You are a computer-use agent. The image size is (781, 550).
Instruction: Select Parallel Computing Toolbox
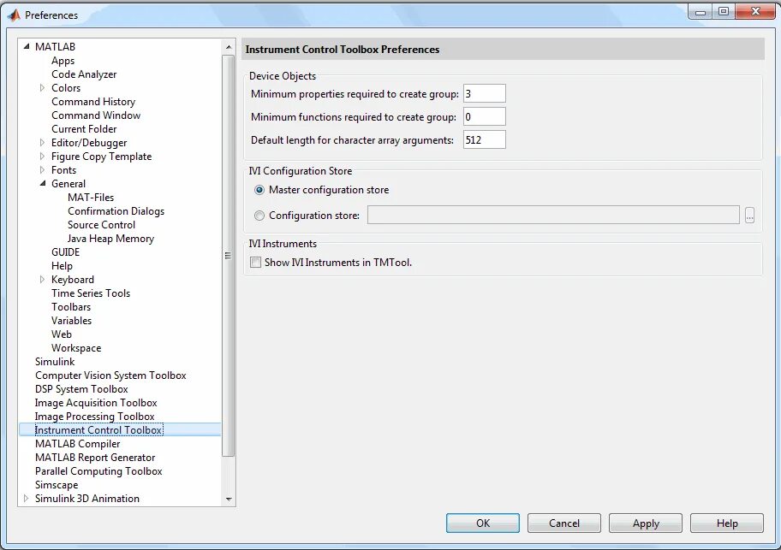tap(98, 471)
